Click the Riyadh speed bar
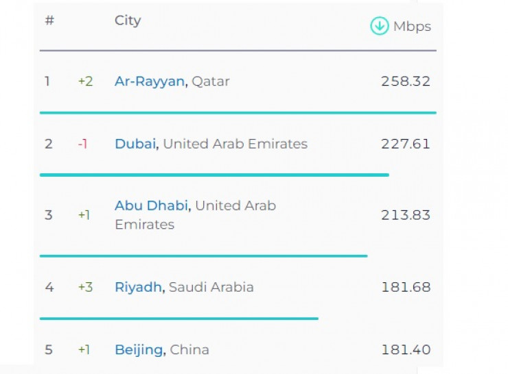The image size is (508, 374). pos(178,318)
